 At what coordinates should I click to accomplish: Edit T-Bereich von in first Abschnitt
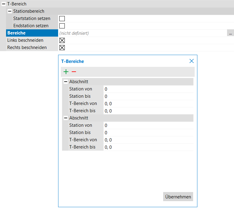pyautogui.click(x=148, y=104)
